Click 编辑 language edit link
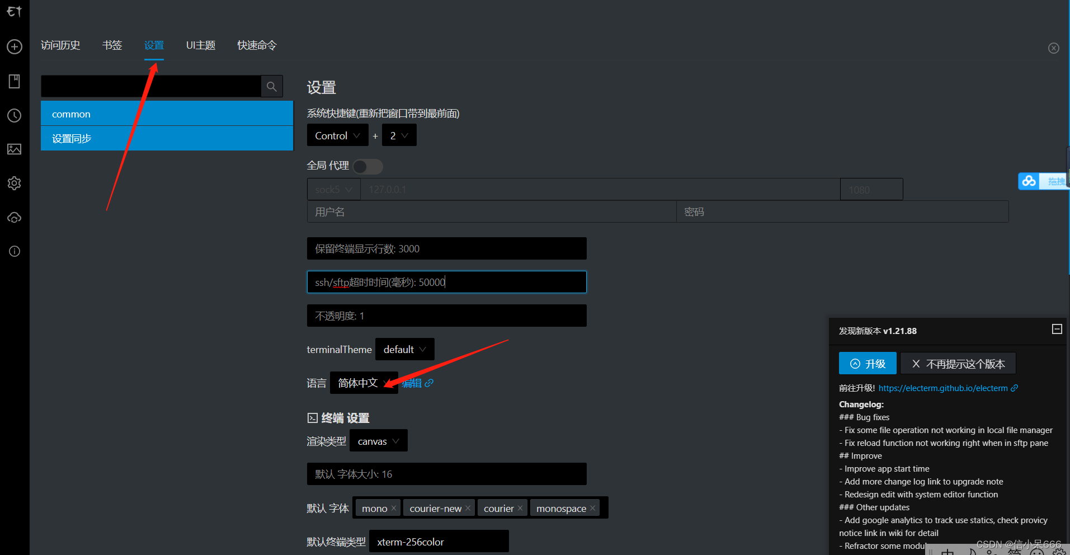Screen dimensions: 1070x555 click(412, 383)
